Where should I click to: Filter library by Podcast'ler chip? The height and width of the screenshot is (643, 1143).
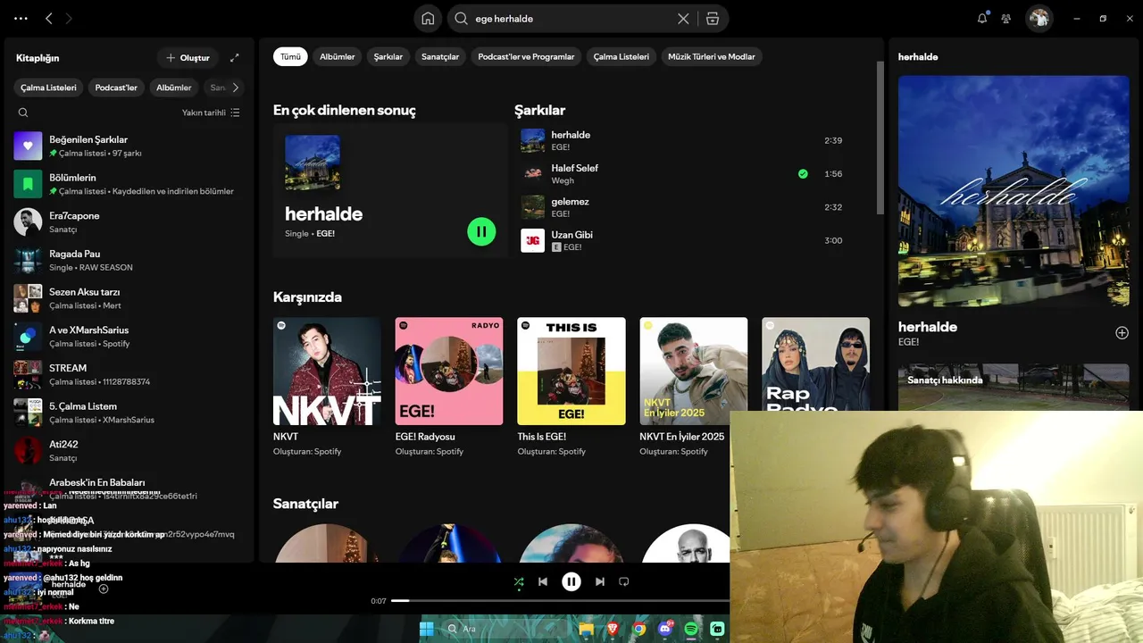pyautogui.click(x=116, y=88)
